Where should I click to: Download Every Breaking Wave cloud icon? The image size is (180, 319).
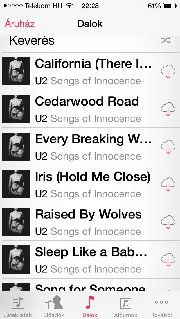[168, 147]
